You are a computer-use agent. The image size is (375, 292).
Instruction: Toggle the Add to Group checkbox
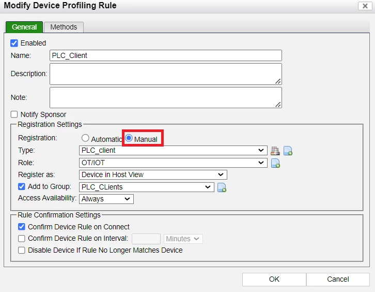tap(22, 186)
